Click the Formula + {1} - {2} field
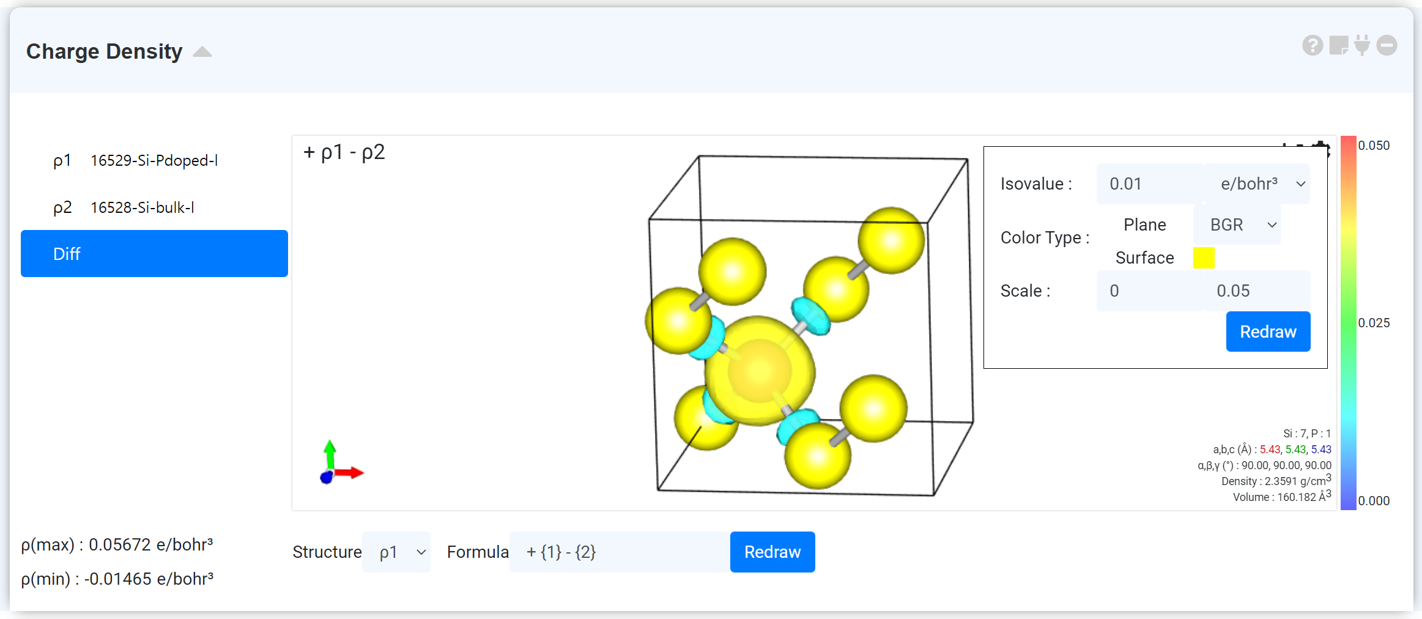This screenshot has width=1422, height=619. coord(619,552)
